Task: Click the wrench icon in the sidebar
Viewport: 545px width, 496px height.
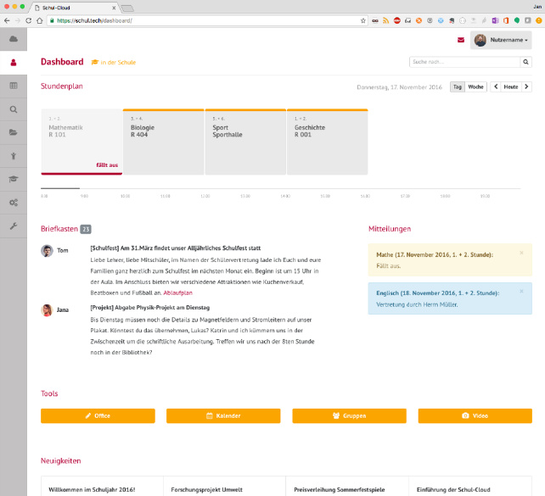Action: pos(14,226)
